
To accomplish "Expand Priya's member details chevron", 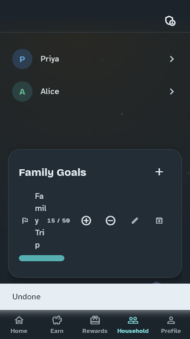I will click(x=172, y=59).
